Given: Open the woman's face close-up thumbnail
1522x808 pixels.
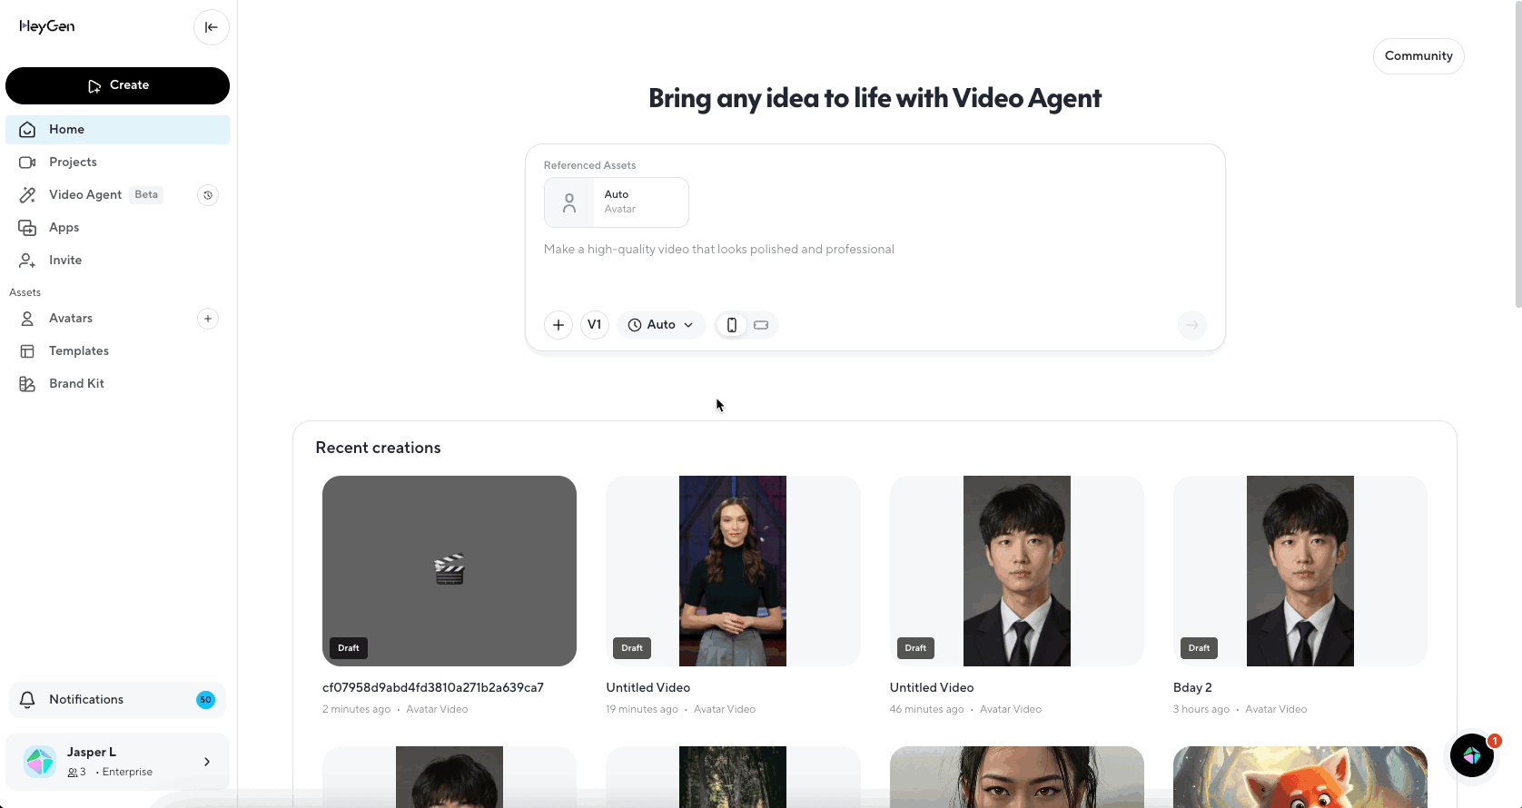Looking at the screenshot, I should 1017,777.
